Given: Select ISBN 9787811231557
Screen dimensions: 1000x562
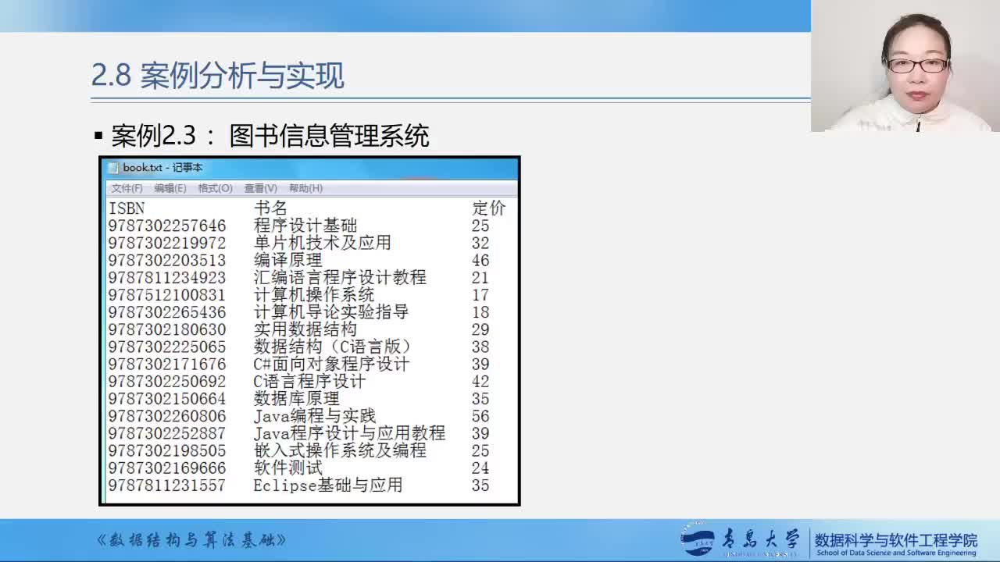Looking at the screenshot, I should [167, 486].
